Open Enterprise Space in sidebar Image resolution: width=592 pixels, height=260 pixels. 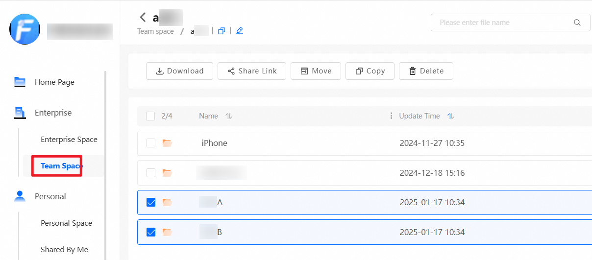click(x=69, y=140)
